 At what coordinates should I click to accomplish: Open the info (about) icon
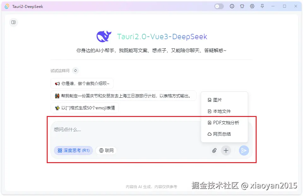click(232, 6)
